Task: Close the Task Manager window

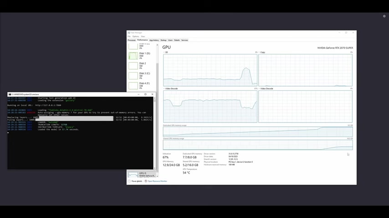Action: [x=353, y=32]
